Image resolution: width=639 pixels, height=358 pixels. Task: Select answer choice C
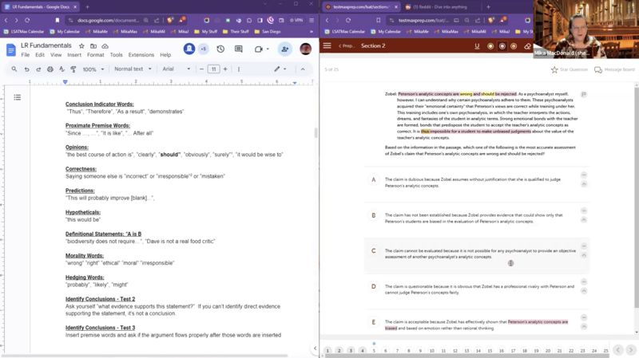[x=373, y=250]
